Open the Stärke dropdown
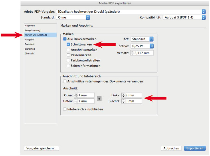 142,46
